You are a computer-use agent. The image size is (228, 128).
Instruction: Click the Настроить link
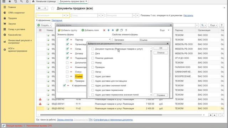[188, 15]
